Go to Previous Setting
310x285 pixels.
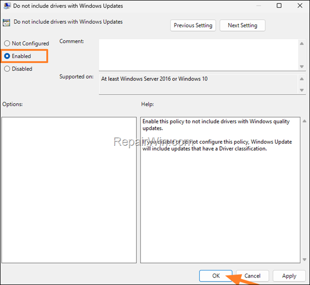(193, 25)
